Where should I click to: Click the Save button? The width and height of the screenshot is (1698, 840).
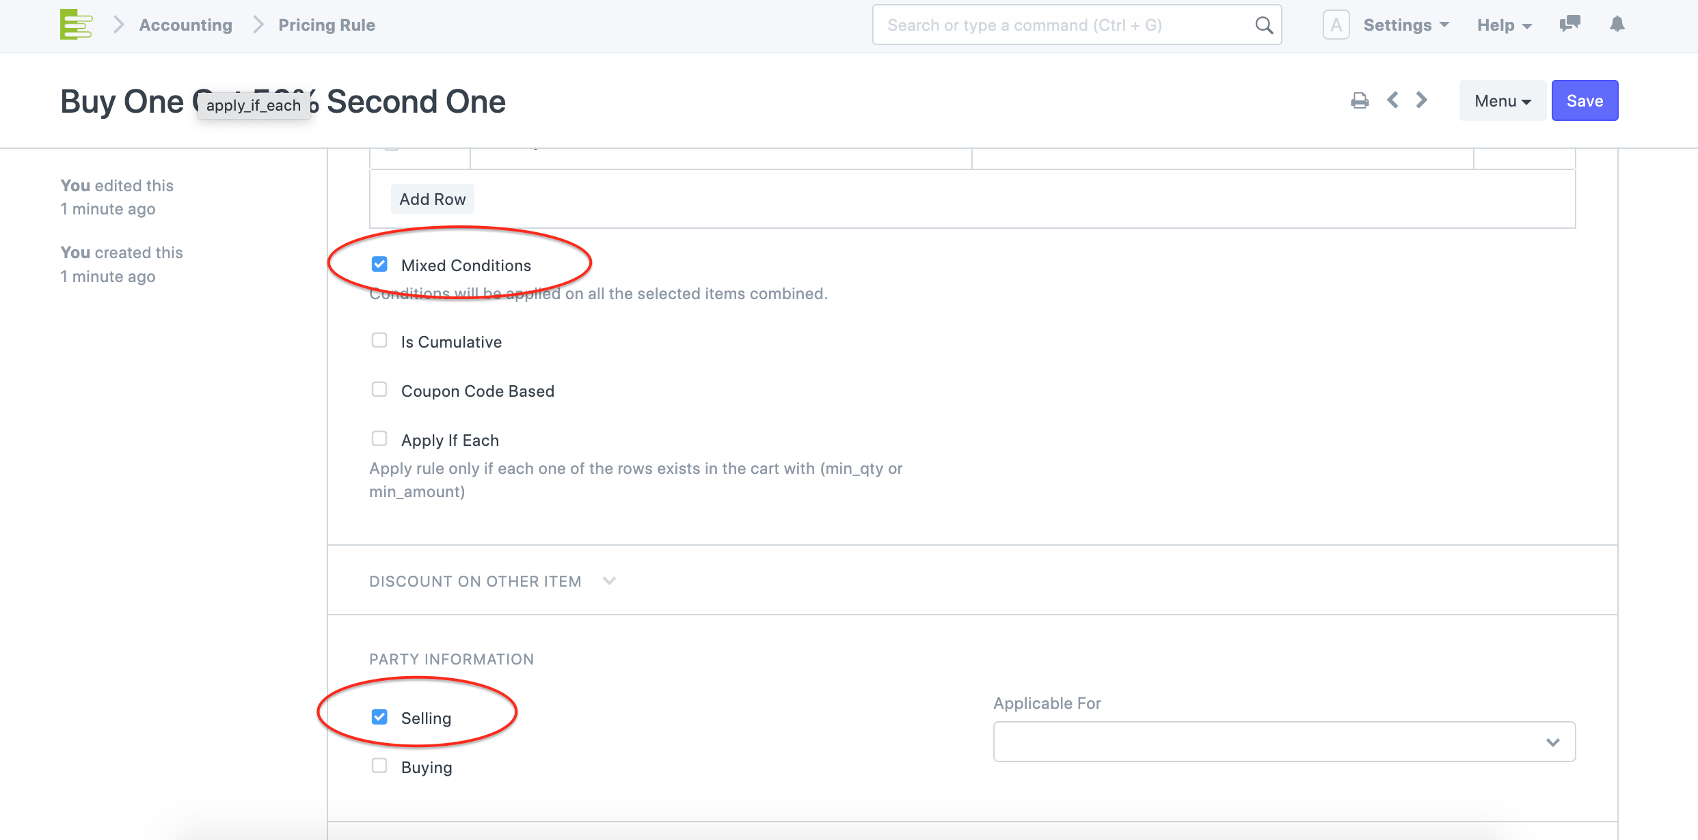[1585, 101]
